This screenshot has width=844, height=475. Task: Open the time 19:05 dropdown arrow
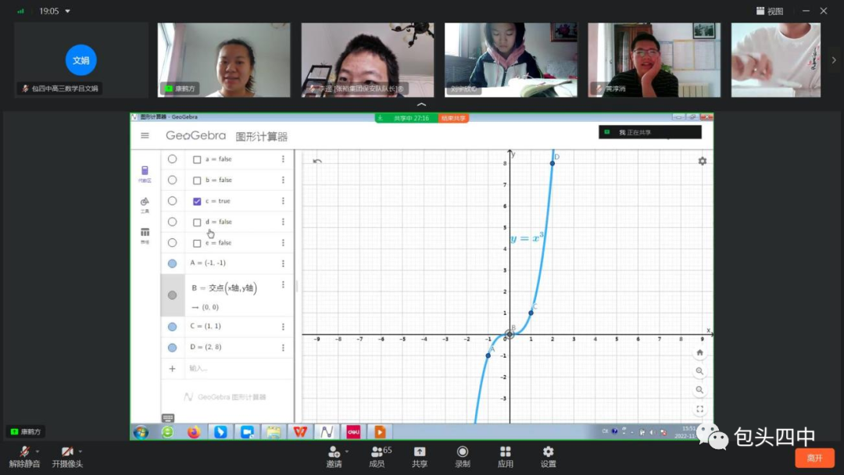[68, 11]
